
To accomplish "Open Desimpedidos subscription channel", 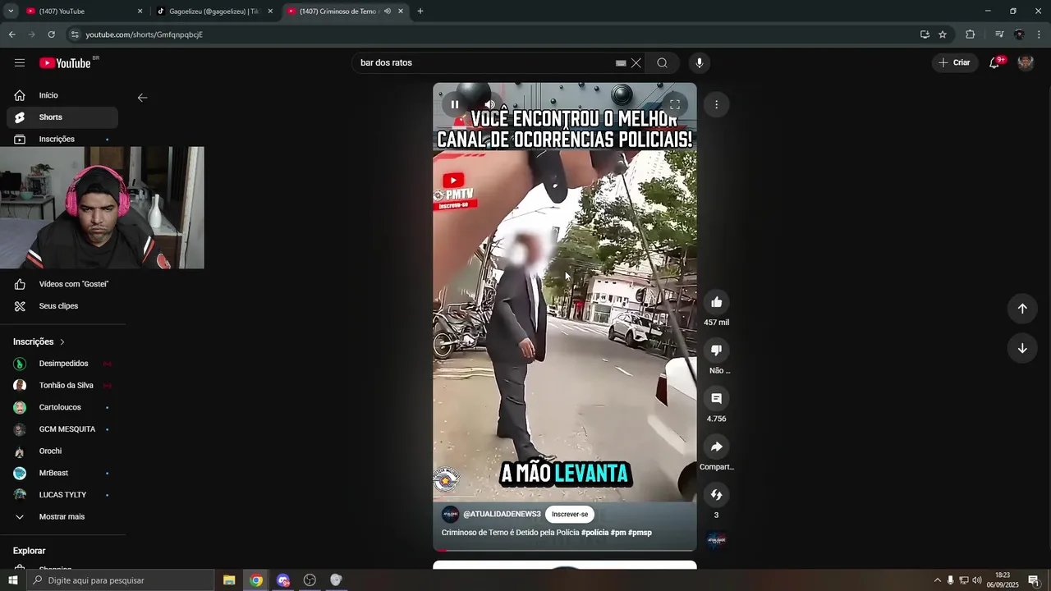I will pyautogui.click(x=62, y=364).
